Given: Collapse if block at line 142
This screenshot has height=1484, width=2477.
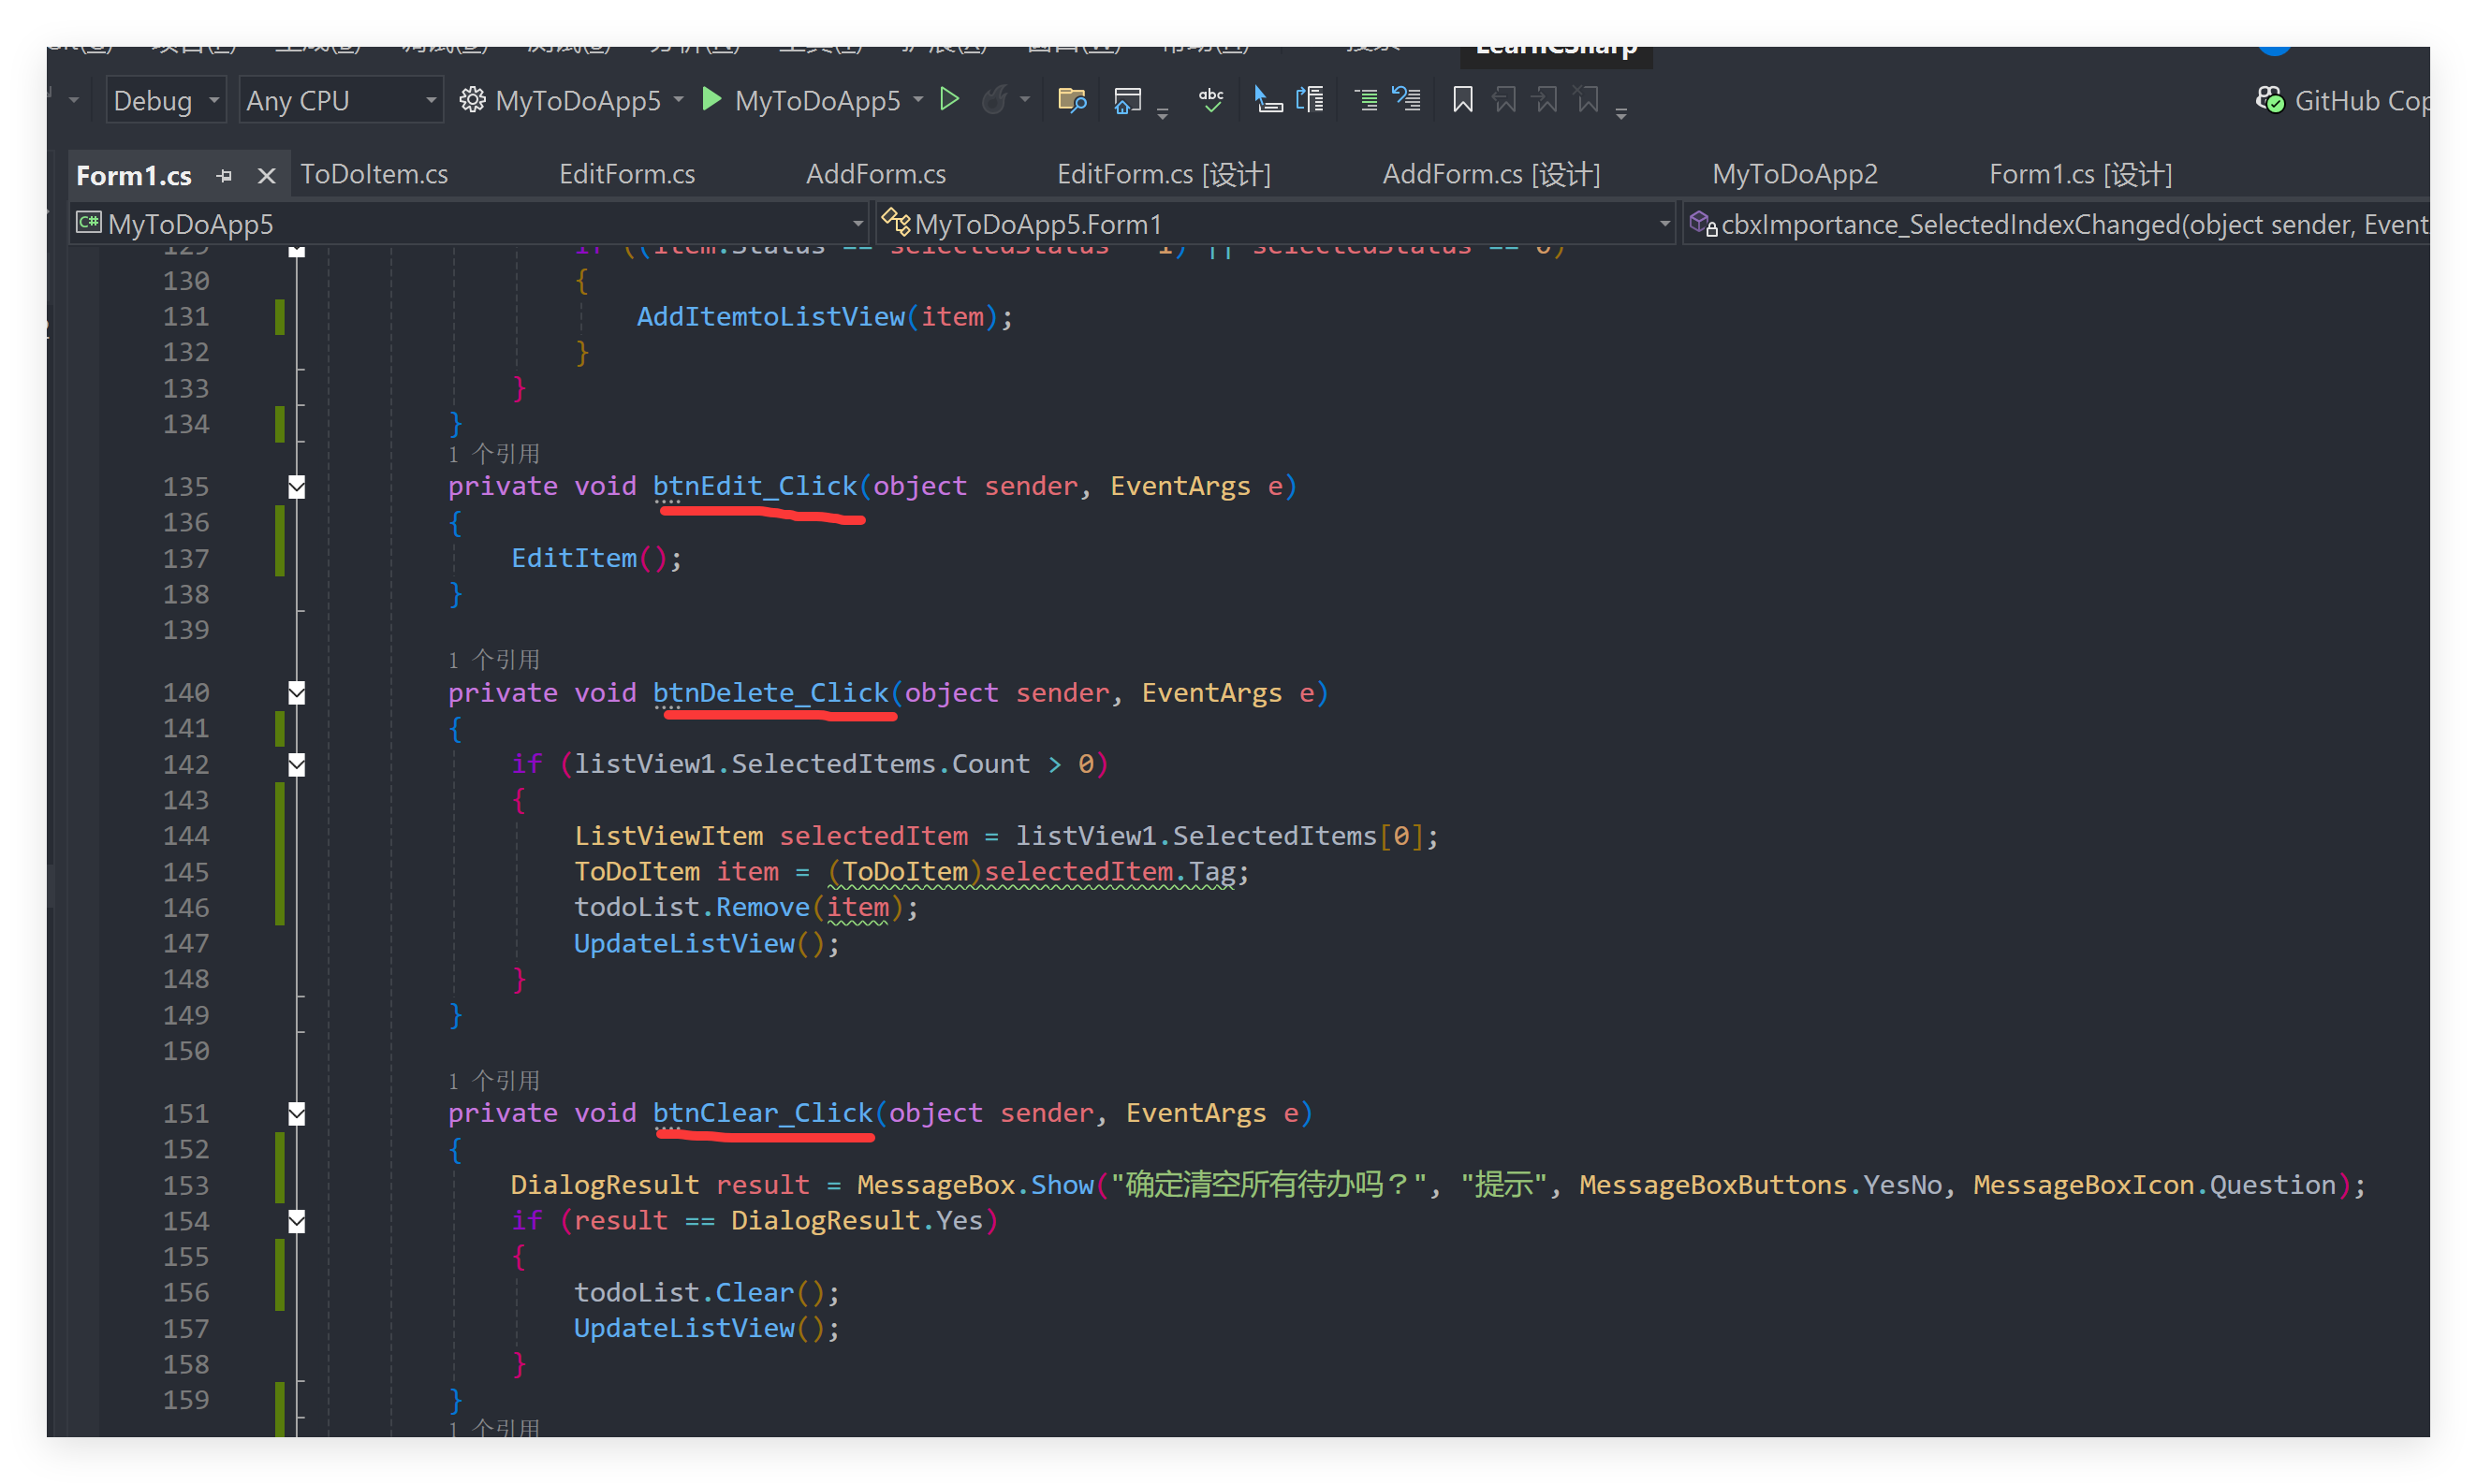Looking at the screenshot, I should [297, 765].
